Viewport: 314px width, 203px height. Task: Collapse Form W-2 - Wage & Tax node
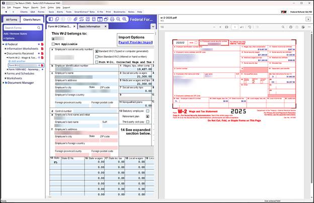(x=8, y=58)
